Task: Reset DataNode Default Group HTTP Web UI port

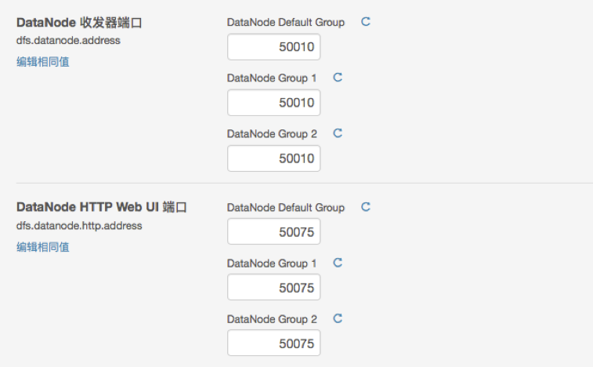Action: coord(365,207)
